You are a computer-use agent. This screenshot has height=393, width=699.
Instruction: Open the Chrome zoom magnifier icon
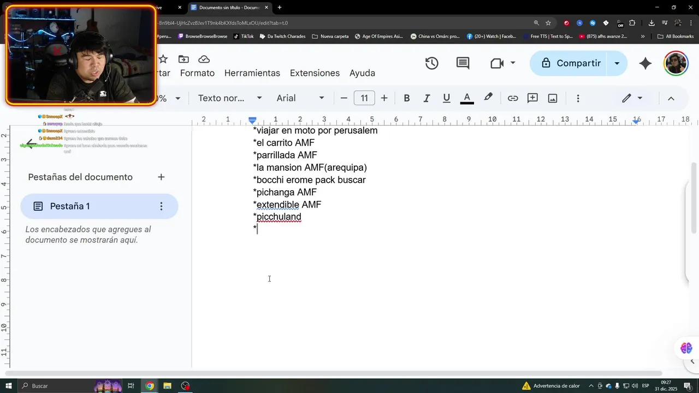[536, 23]
